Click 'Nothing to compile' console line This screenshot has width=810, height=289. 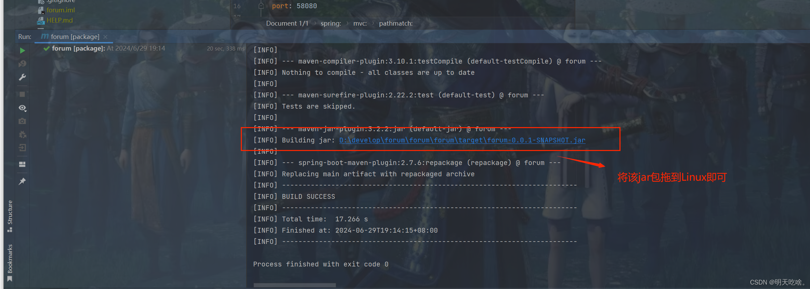(x=364, y=72)
